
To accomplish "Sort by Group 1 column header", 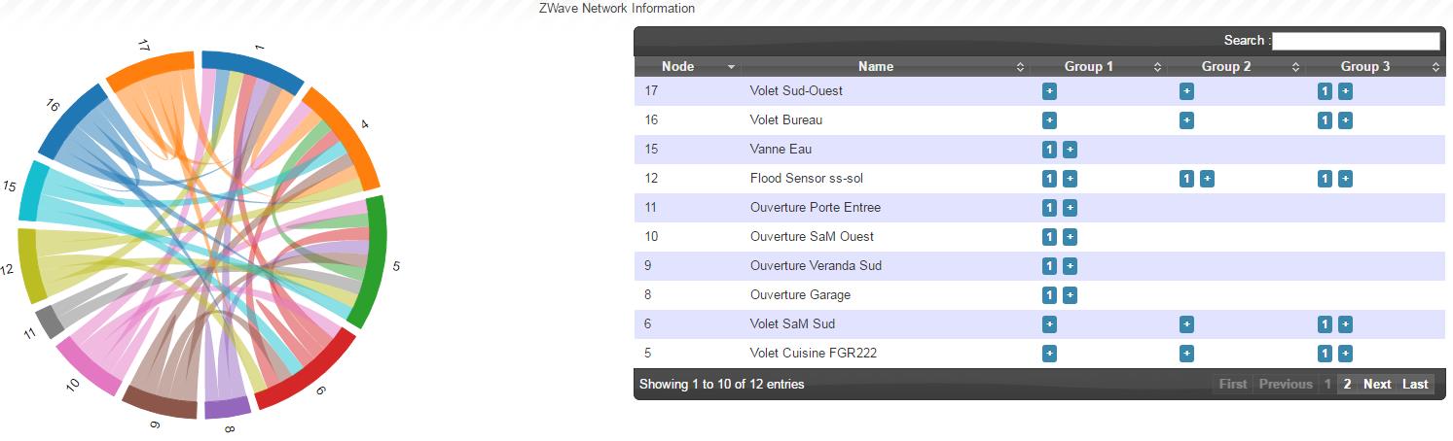I will coord(1098,67).
